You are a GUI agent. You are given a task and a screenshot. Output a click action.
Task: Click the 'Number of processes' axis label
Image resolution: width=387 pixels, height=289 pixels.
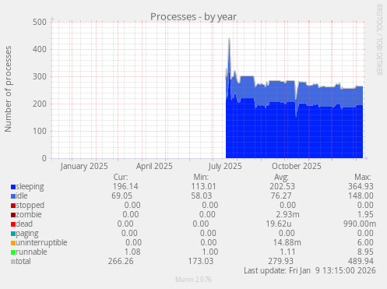pos(9,89)
